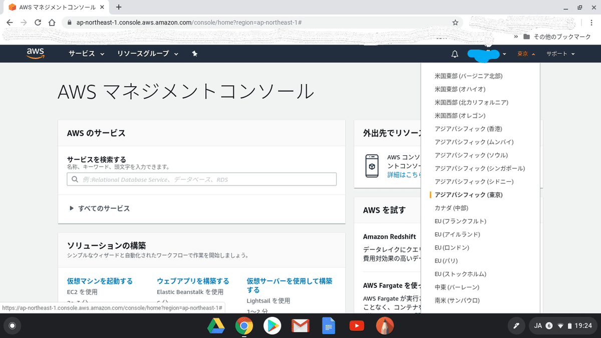Viewport: 601px width, 338px height.
Task: Open the orange pencil sketch app in shelf
Action: coord(385,326)
